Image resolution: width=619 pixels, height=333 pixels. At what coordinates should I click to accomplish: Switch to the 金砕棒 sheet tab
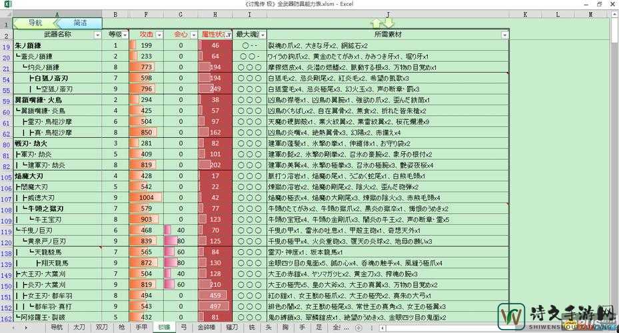(x=207, y=327)
